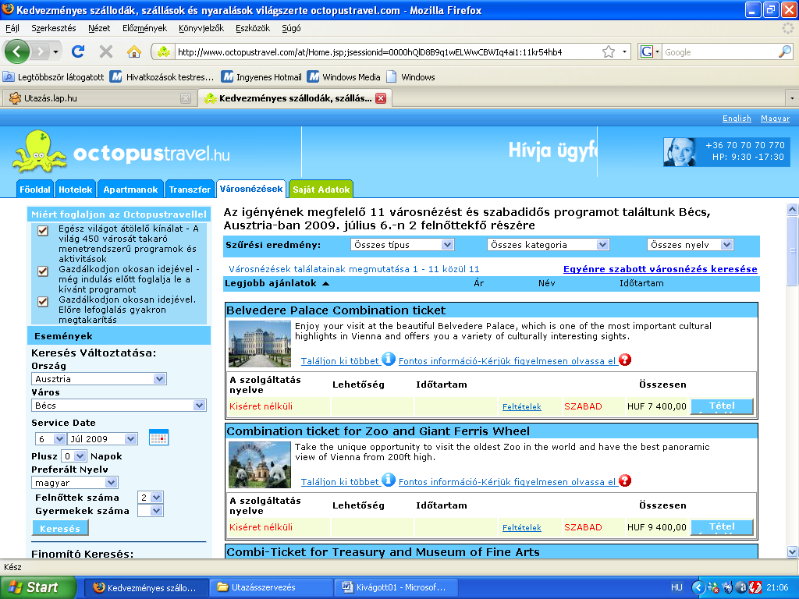Expand the Összes kategoria filter dropdown
This screenshot has height=599, width=799.
click(x=548, y=245)
